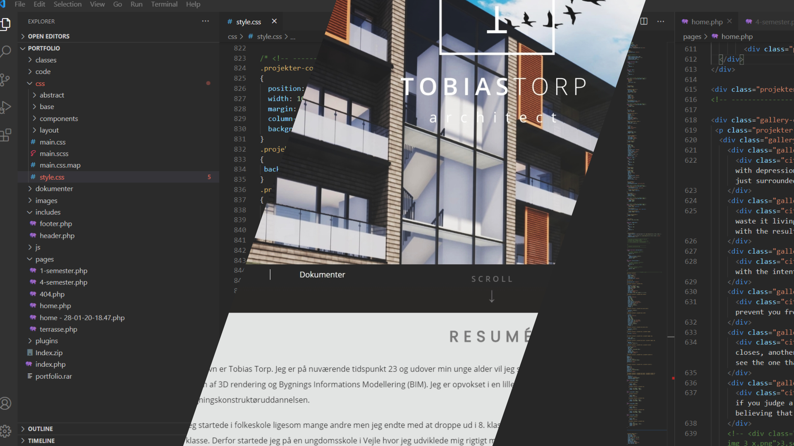This screenshot has width=794, height=446.
Task: Click the Dokumenter link in preview
Action: pos(322,275)
